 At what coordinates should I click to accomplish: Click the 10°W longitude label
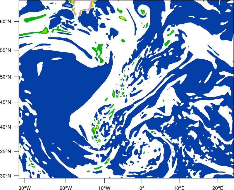coord(104,188)
